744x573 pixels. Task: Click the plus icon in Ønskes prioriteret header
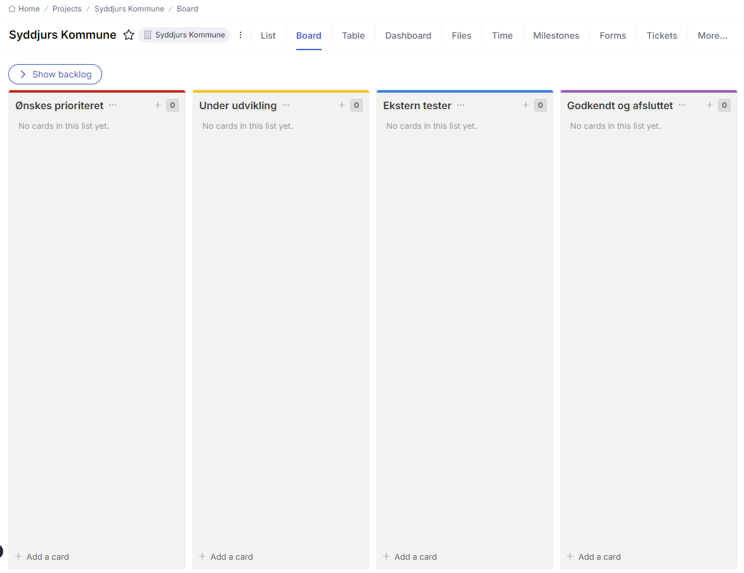(158, 105)
